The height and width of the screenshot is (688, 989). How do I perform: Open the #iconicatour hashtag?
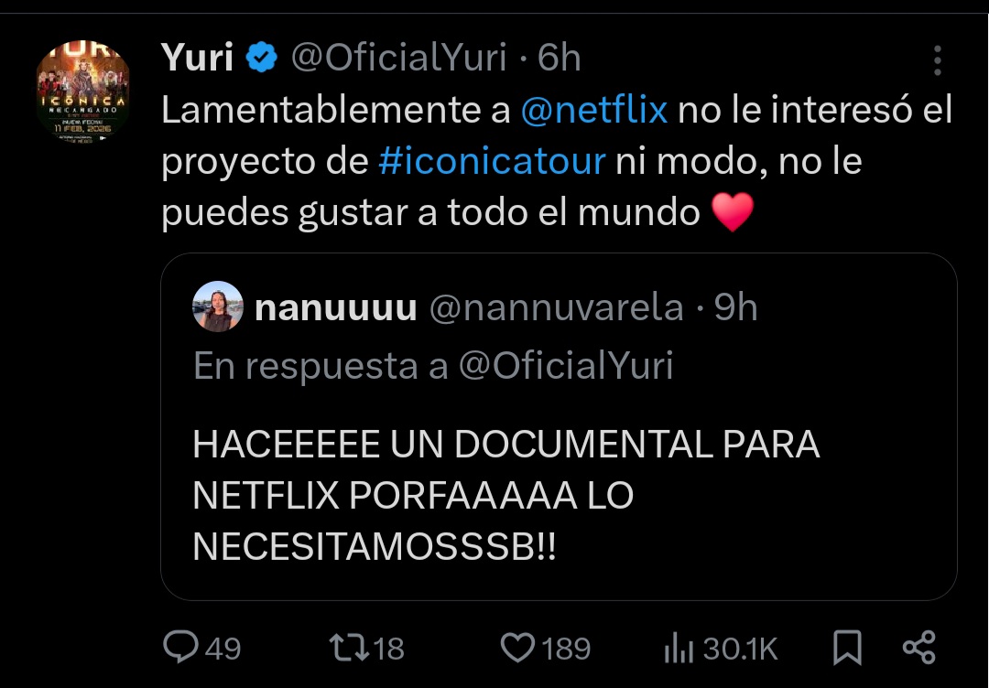492,162
